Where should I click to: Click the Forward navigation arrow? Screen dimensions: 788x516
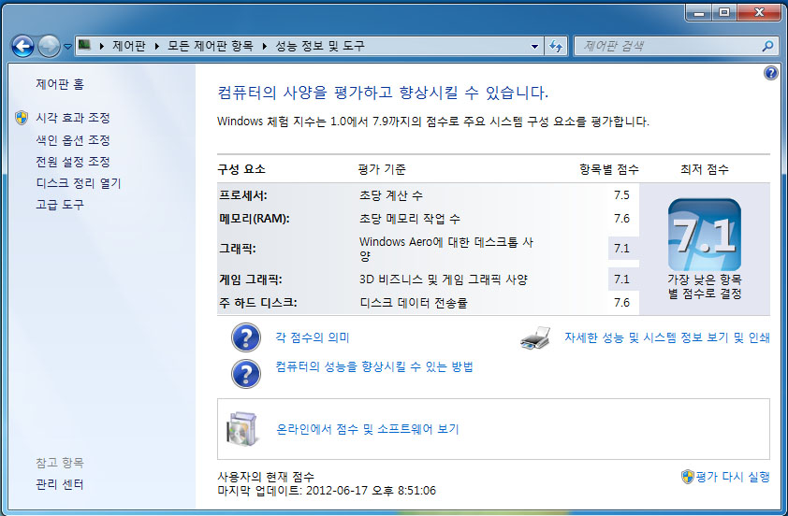point(49,46)
